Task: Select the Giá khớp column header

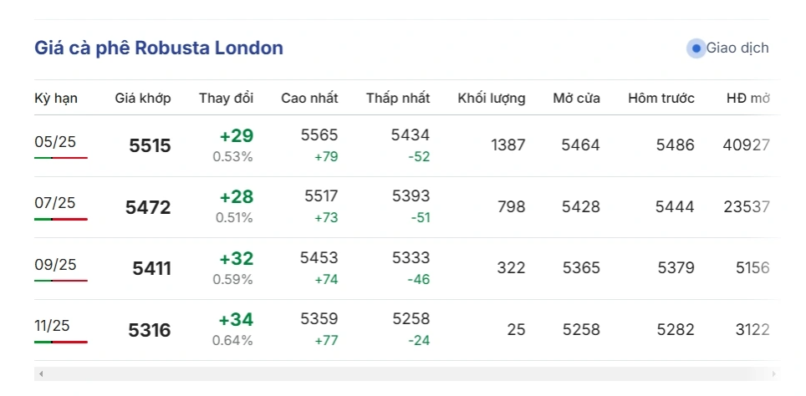Action: click(143, 99)
